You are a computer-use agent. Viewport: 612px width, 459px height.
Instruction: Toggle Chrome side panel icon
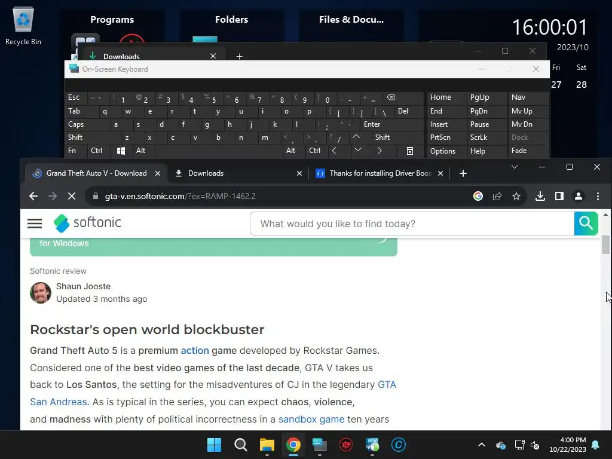559,196
